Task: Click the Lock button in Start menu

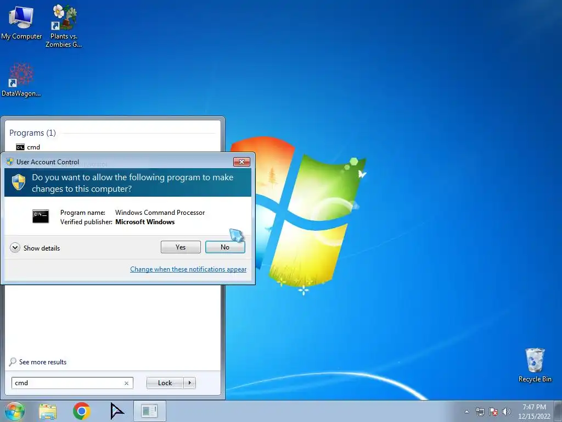Action: pyautogui.click(x=165, y=383)
